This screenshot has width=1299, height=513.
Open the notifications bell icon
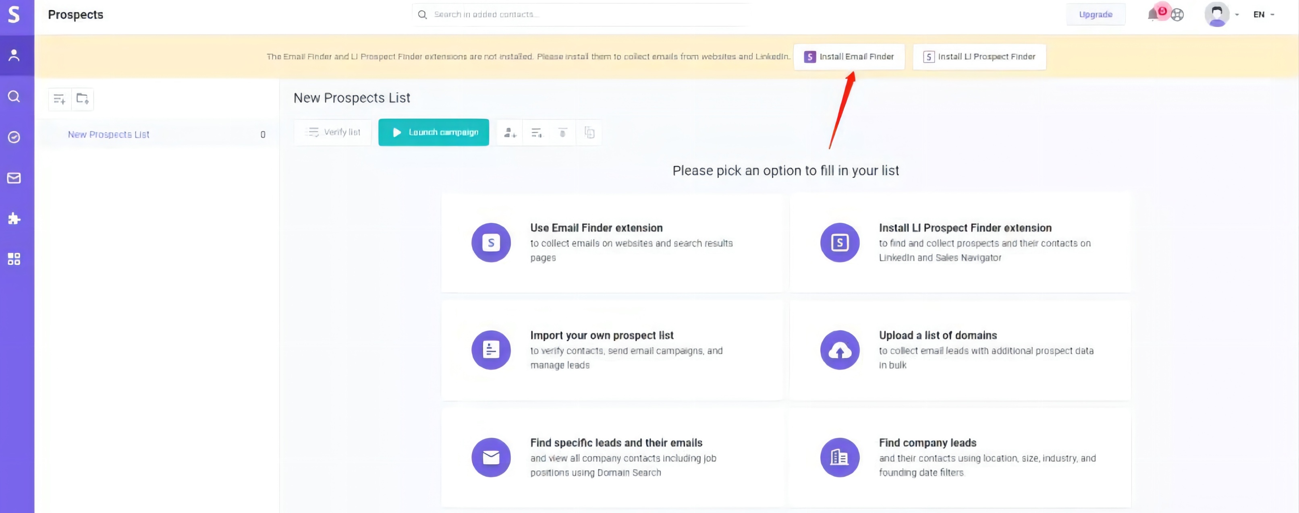click(x=1153, y=14)
